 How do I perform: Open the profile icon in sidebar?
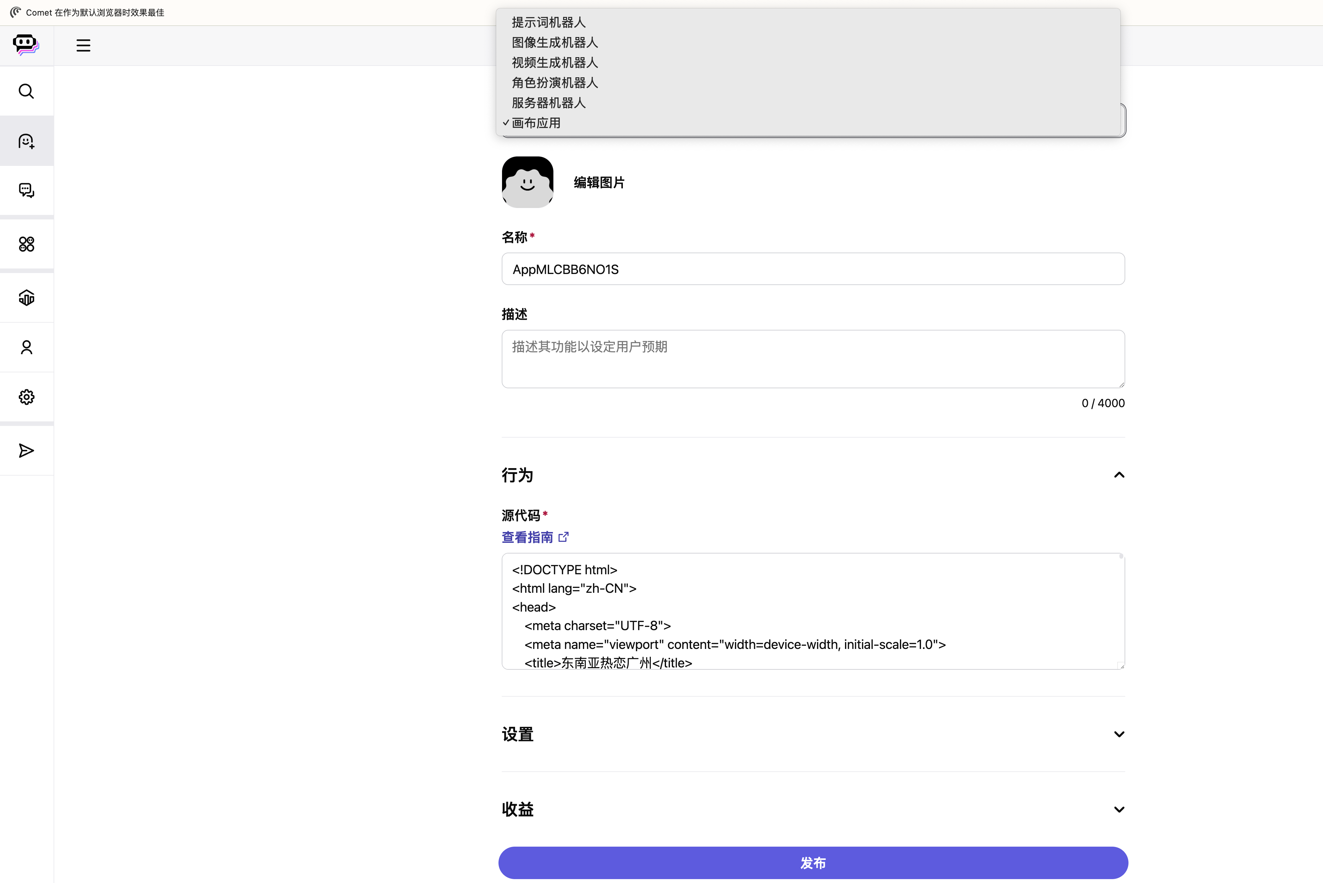26,347
